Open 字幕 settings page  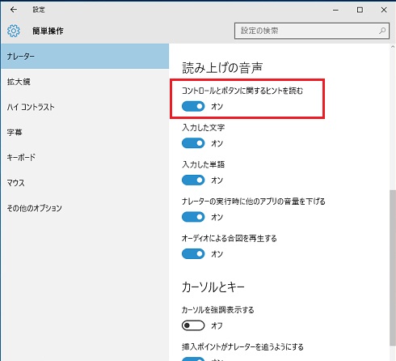(x=85, y=132)
